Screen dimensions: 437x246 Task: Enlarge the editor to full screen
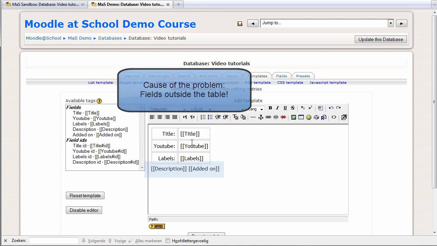tap(344, 117)
